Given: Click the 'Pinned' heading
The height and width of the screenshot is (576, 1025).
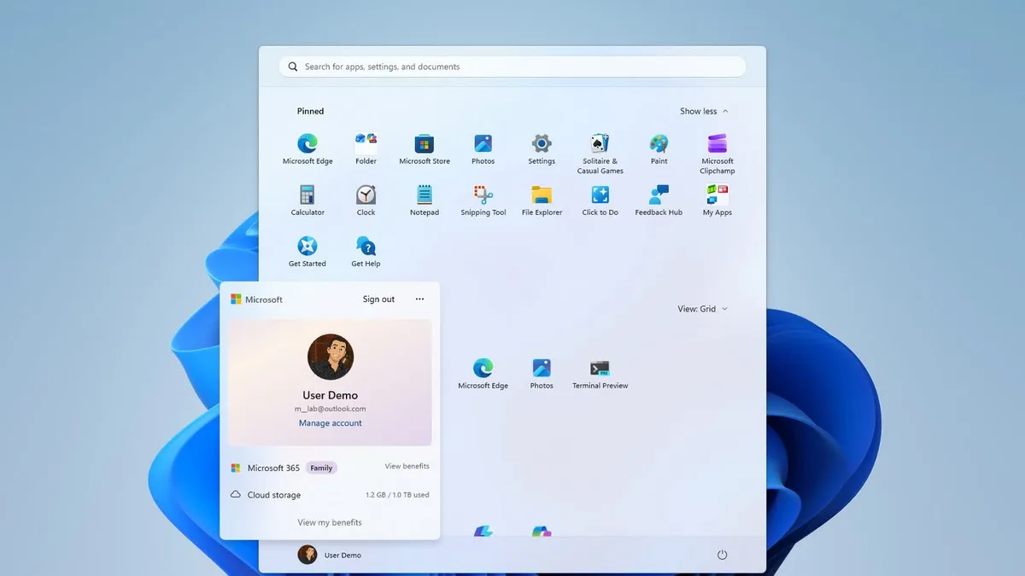Looking at the screenshot, I should 310,111.
